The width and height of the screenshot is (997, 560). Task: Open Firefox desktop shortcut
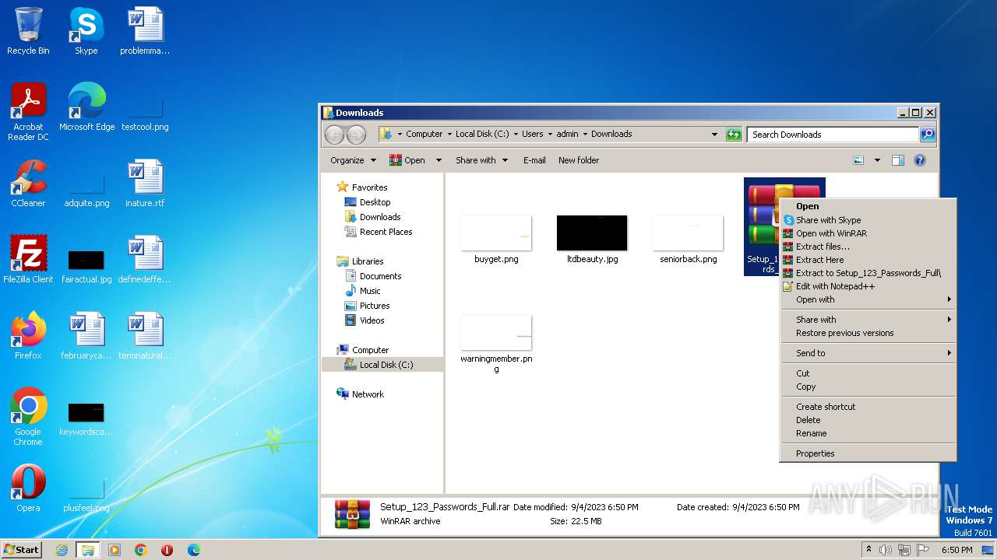[x=28, y=336]
